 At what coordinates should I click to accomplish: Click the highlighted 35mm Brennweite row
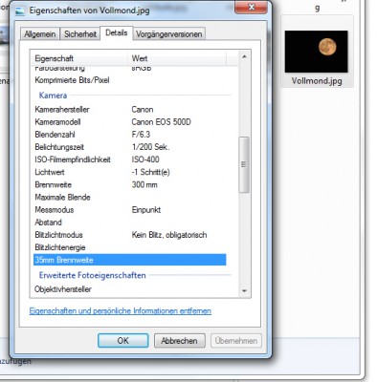point(130,260)
